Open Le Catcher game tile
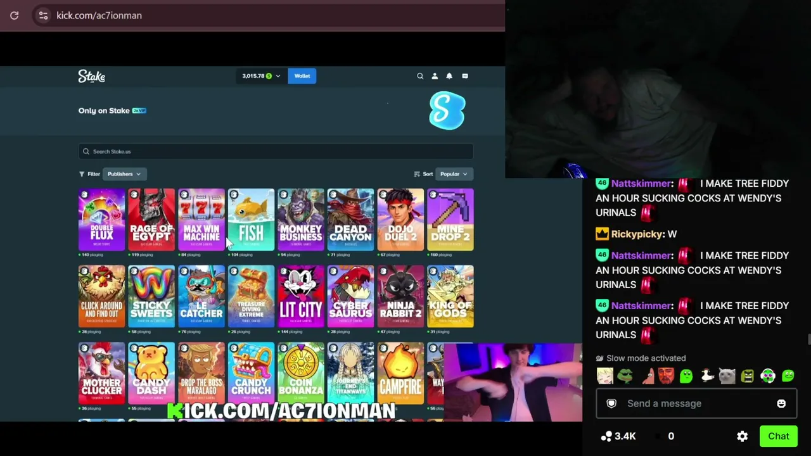 pos(201,296)
